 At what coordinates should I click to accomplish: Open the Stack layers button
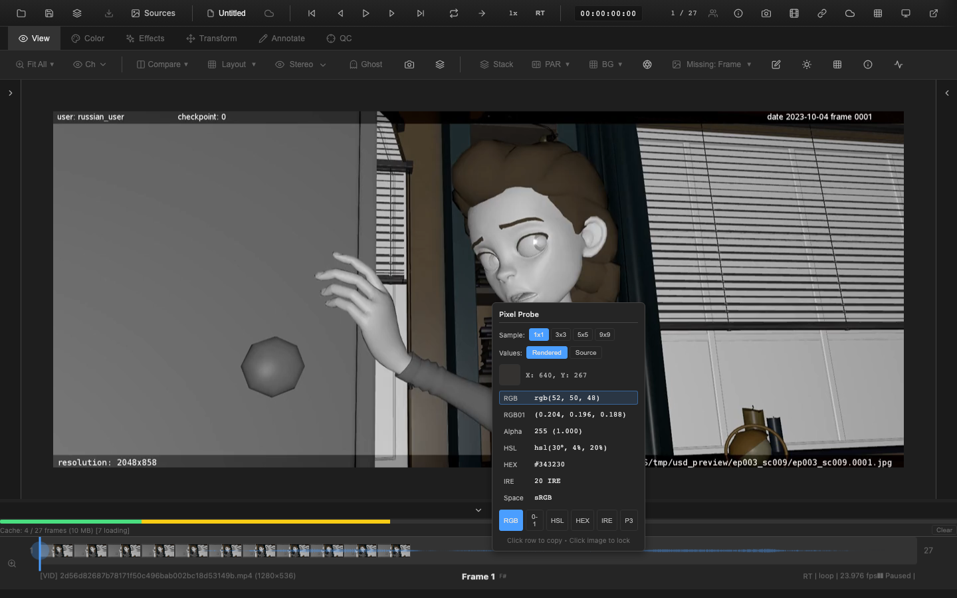pos(496,64)
